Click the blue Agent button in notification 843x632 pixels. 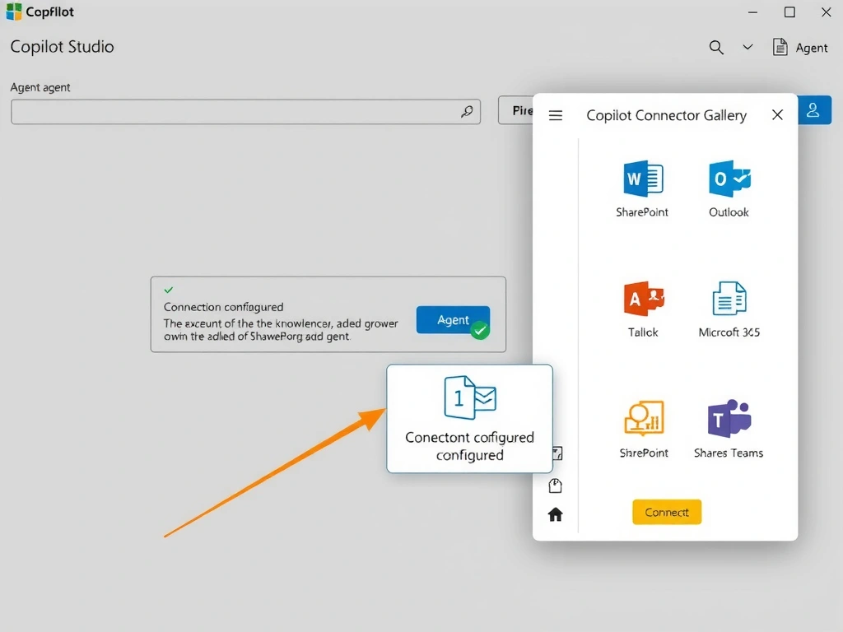tap(453, 320)
